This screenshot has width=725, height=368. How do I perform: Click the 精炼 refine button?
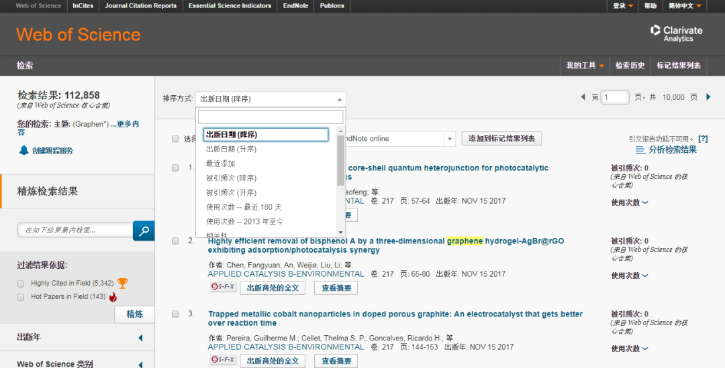pos(134,314)
